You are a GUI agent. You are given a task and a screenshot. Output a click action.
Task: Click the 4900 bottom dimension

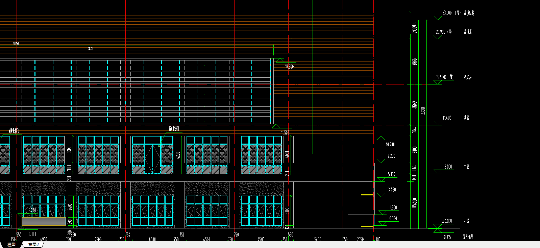point(44,239)
